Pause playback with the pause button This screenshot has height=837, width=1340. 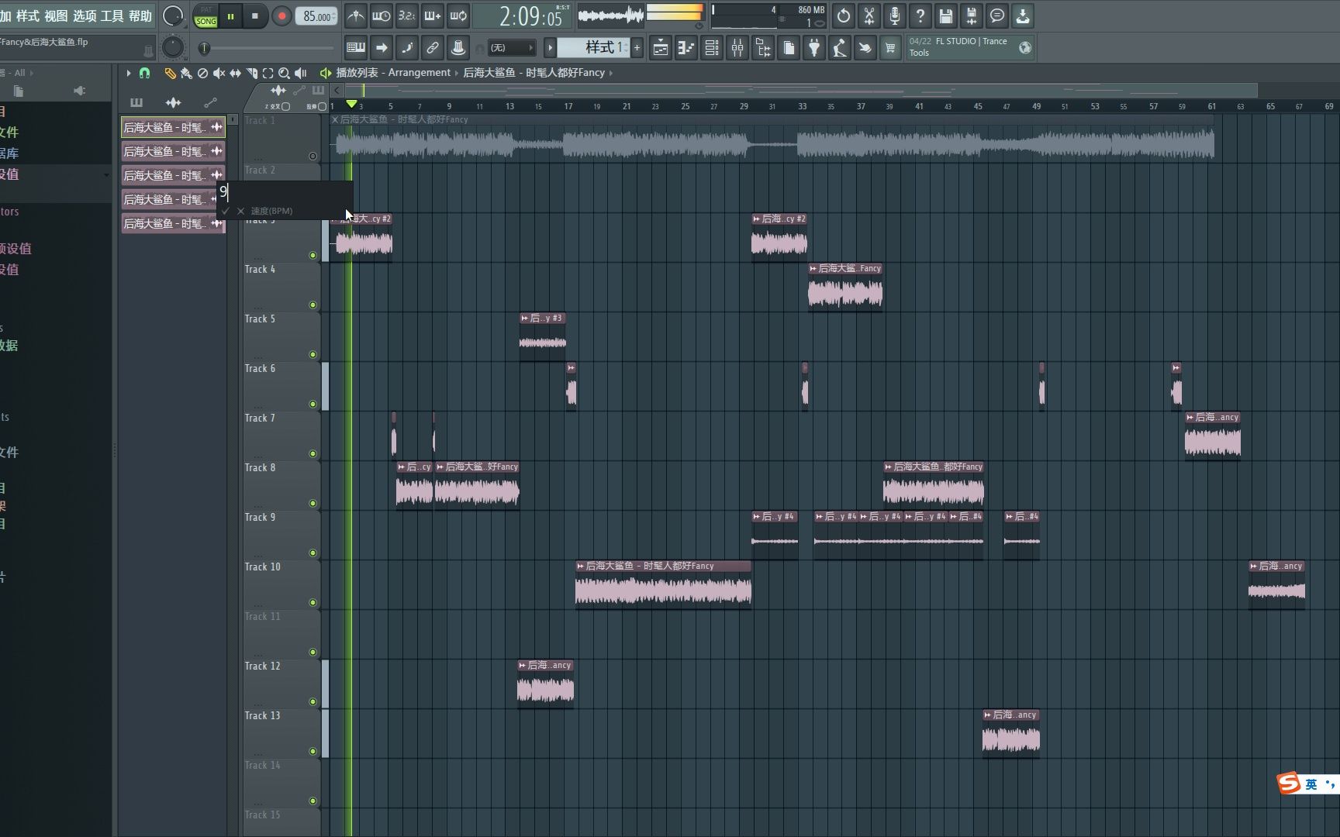pos(230,15)
